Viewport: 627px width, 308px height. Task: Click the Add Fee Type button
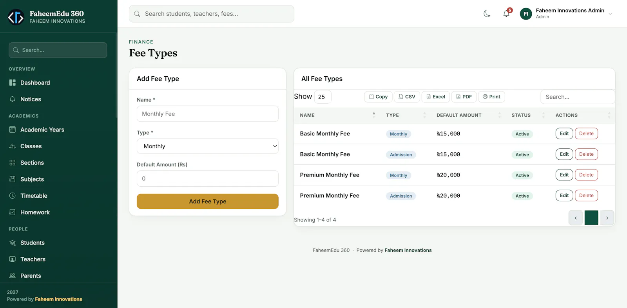(x=208, y=201)
